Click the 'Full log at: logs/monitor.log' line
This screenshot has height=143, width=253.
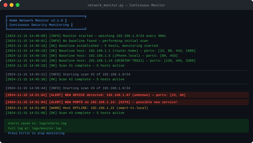(35, 128)
